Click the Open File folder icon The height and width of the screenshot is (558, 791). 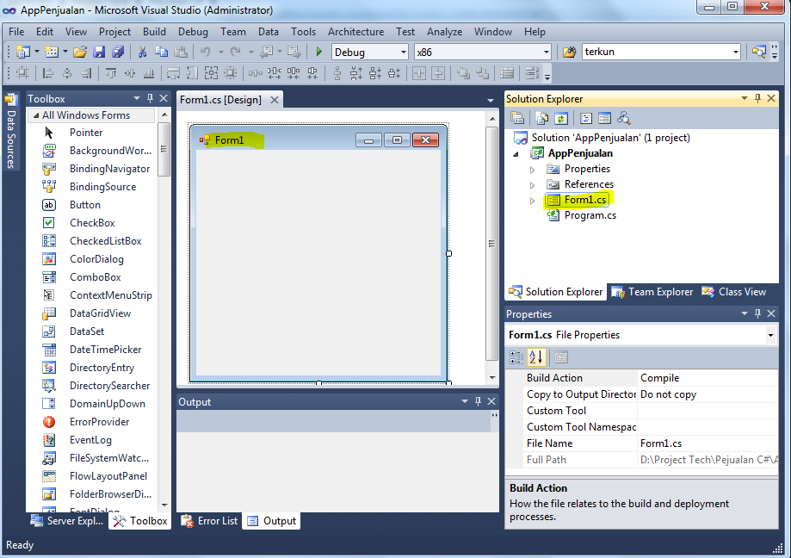pos(80,52)
